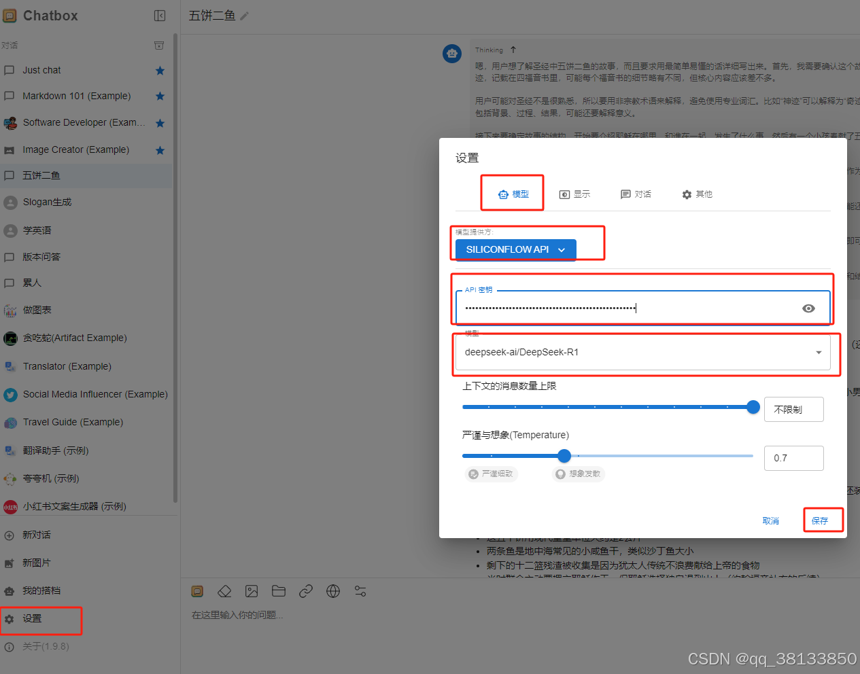Click Chatbox model icon in input toolbar

click(197, 592)
